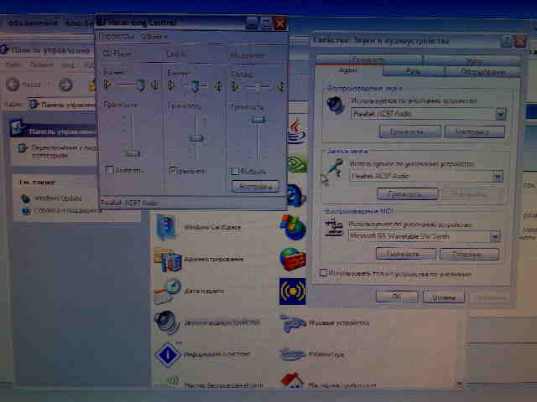Screen dimensions: 537x402
Task: Click the Windows Update link icon
Action: coord(25,199)
